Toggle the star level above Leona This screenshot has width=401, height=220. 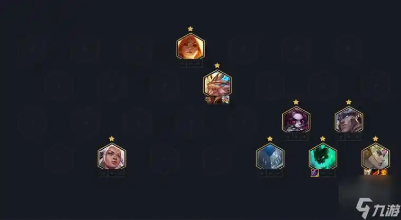point(190,28)
